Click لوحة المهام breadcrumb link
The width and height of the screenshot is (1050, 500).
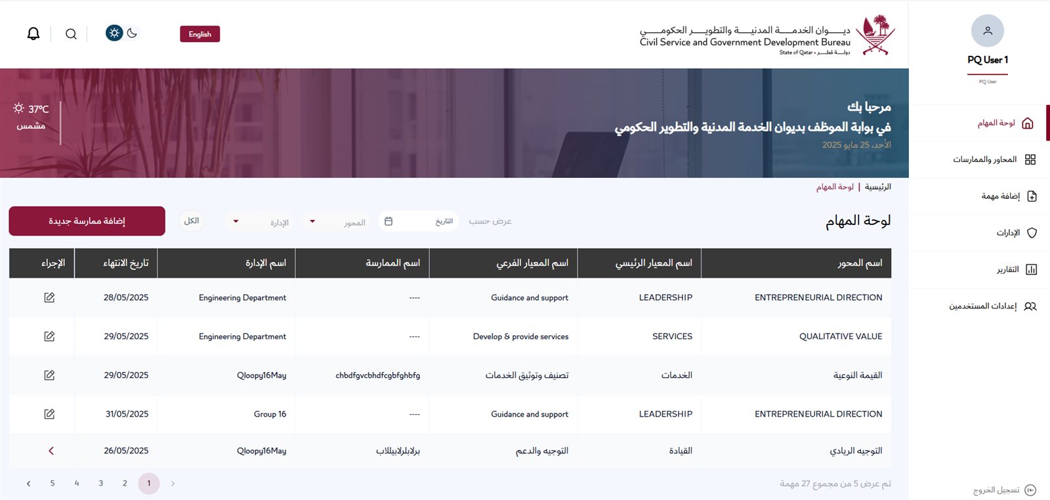point(835,187)
